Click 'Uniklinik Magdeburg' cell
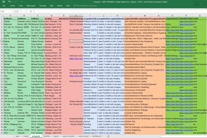Image resolution: width=207 pixels, height=138 pixels. [x=132, y=130]
